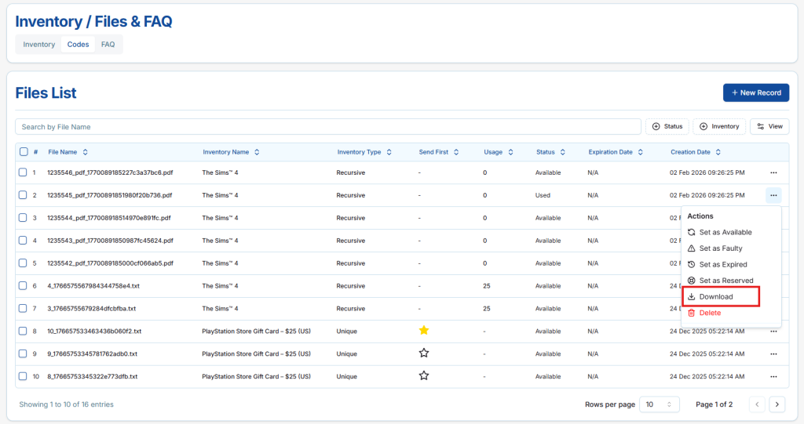Expand the Inventory filter dropdown
Viewport: 804px width, 424px height.
(x=719, y=126)
